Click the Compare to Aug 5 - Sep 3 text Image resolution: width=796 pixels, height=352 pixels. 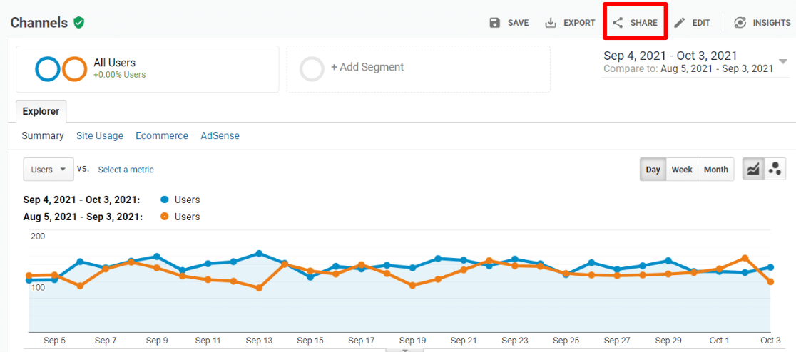[688, 69]
